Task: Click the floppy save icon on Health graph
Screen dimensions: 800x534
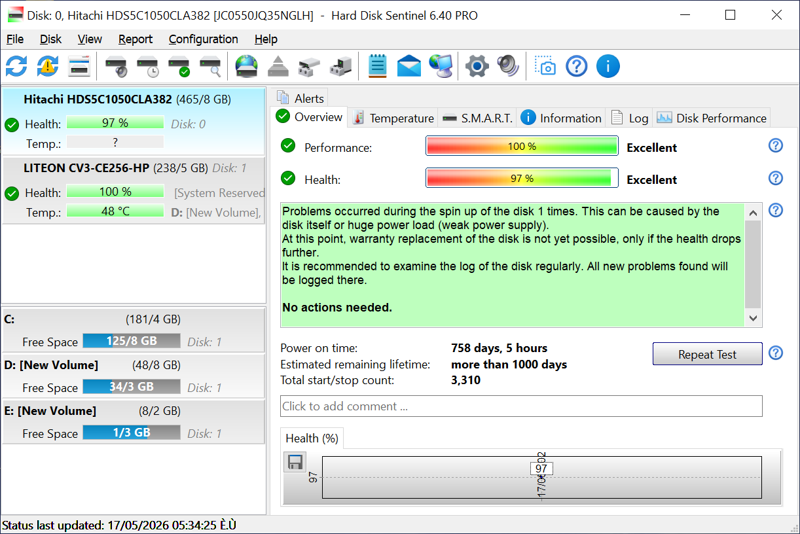Action: click(295, 462)
